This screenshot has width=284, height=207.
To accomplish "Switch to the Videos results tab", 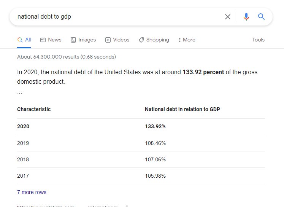I will point(117,40).
